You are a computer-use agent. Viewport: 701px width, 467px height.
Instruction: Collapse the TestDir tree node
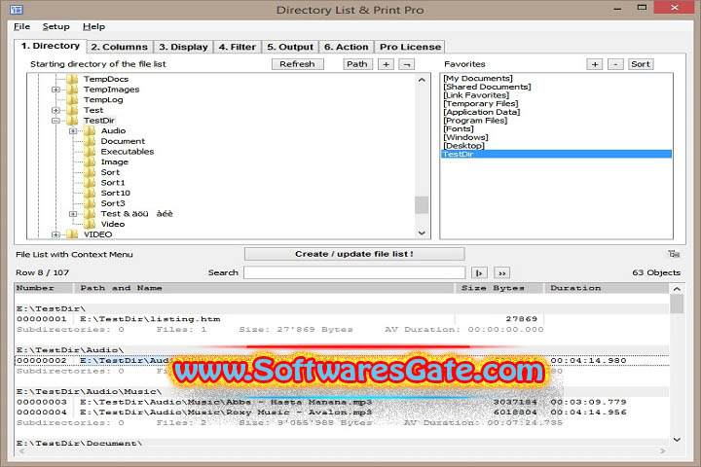[x=55, y=121]
